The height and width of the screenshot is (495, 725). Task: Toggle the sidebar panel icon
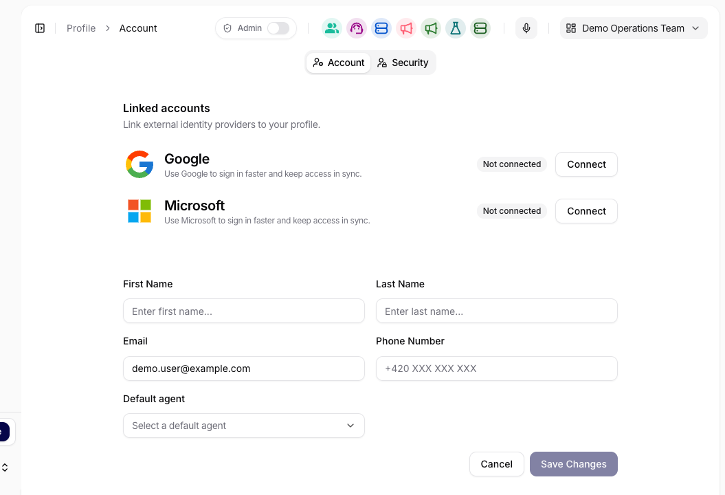coord(40,28)
